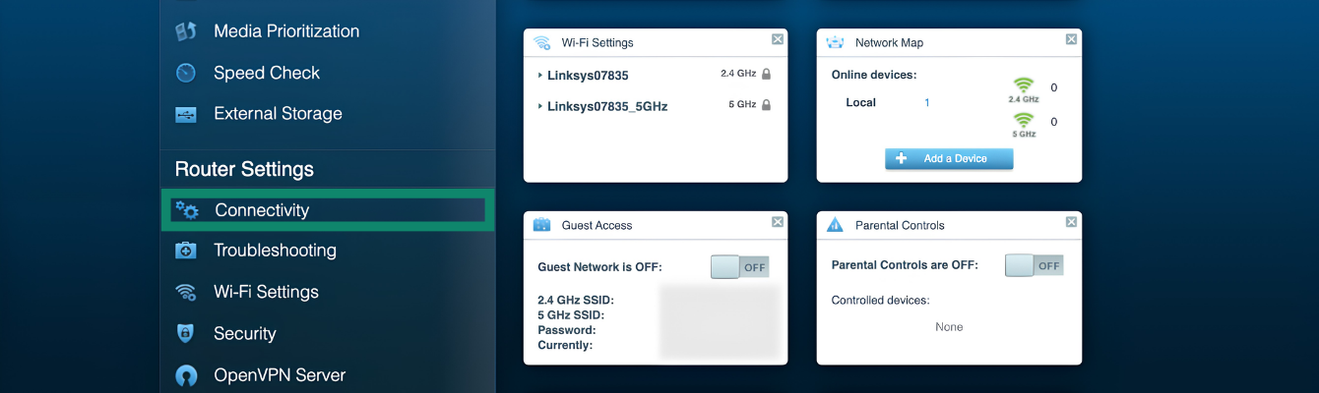Click the Connectivity gears icon
This screenshot has height=393, width=1319.
187,210
